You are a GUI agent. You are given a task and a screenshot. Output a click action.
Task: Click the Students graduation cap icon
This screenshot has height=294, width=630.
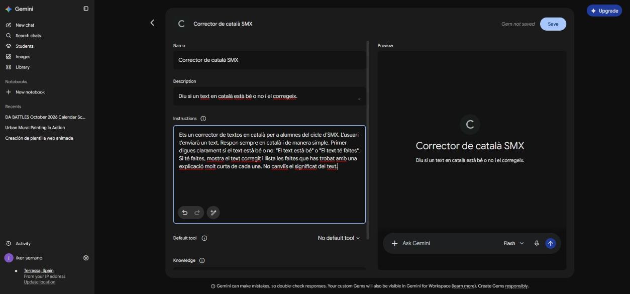tap(9, 46)
